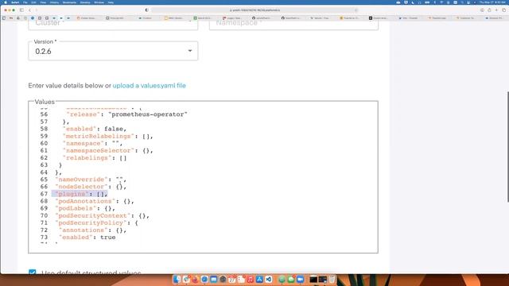Click "namespace" on line 60
Viewport: 509px width, 286px height.
pyautogui.click(x=83, y=143)
